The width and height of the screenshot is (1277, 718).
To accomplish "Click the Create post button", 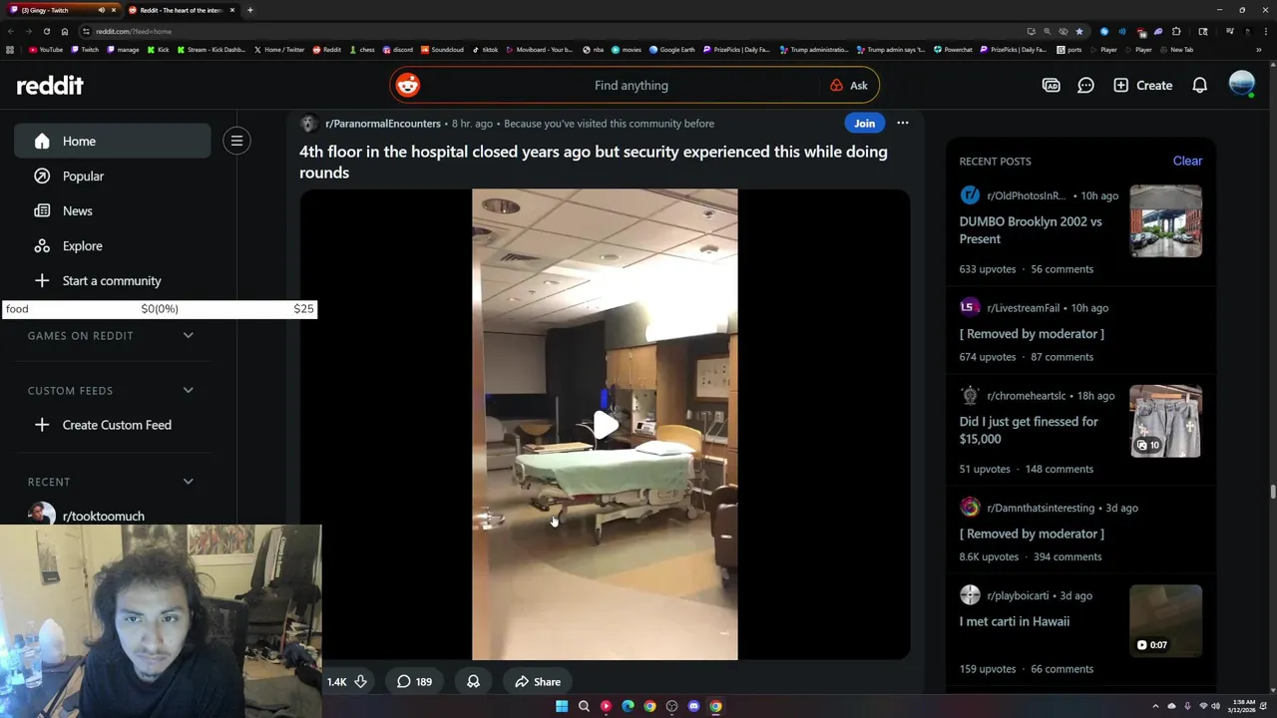I will click(1143, 86).
